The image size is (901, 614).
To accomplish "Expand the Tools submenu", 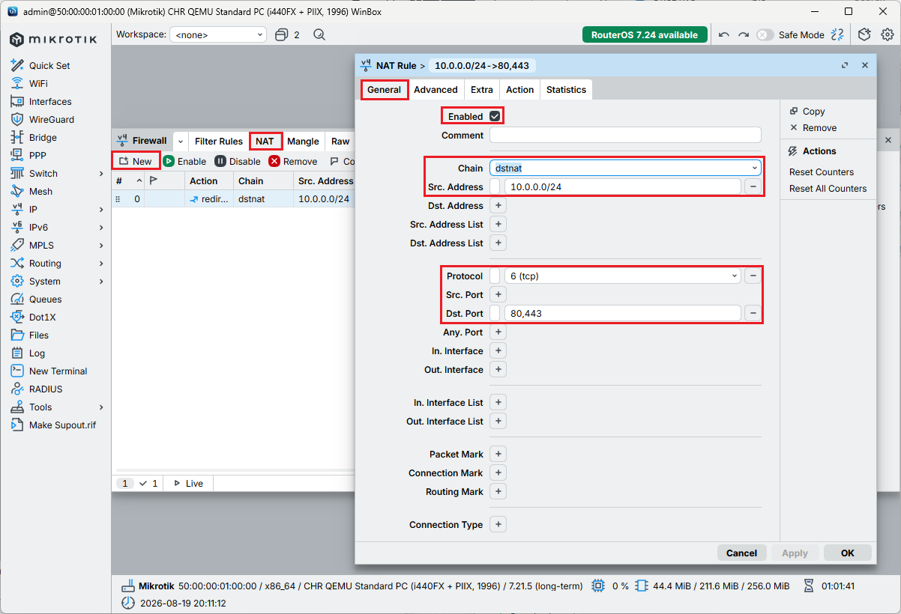I will coord(101,407).
